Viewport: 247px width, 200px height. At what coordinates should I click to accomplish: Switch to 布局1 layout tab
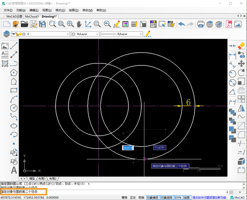coord(41,179)
